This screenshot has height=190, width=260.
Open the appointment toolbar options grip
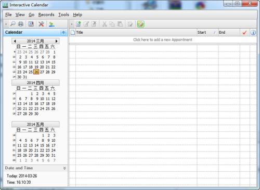(x=72, y=24)
